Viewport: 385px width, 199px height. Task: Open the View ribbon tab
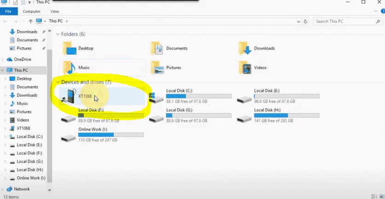click(x=55, y=11)
